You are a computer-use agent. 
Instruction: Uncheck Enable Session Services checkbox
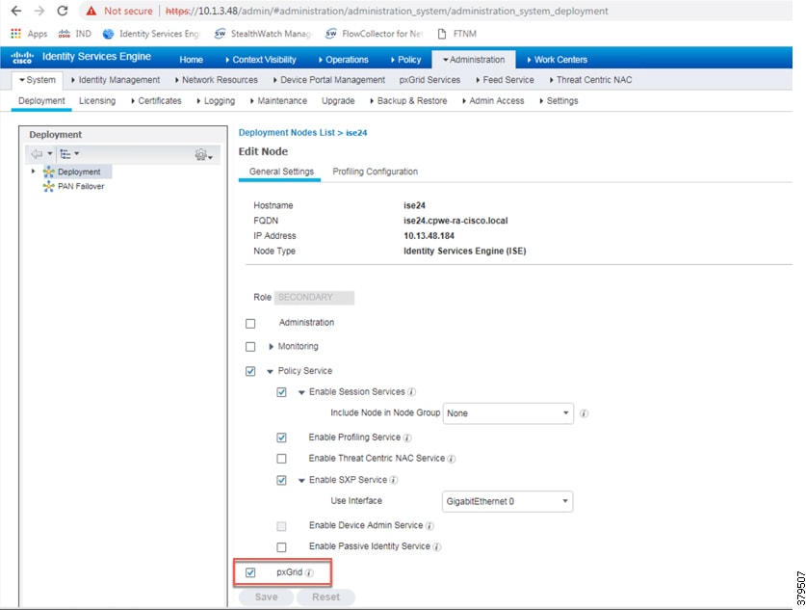282,392
